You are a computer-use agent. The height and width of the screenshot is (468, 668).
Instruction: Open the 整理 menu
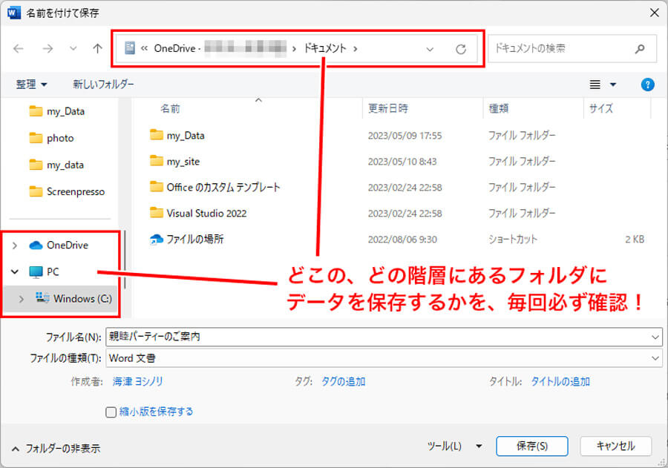coord(31,85)
